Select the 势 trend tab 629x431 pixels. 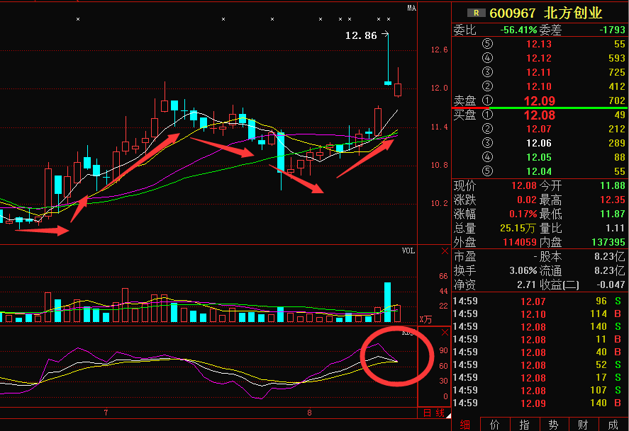tap(553, 424)
